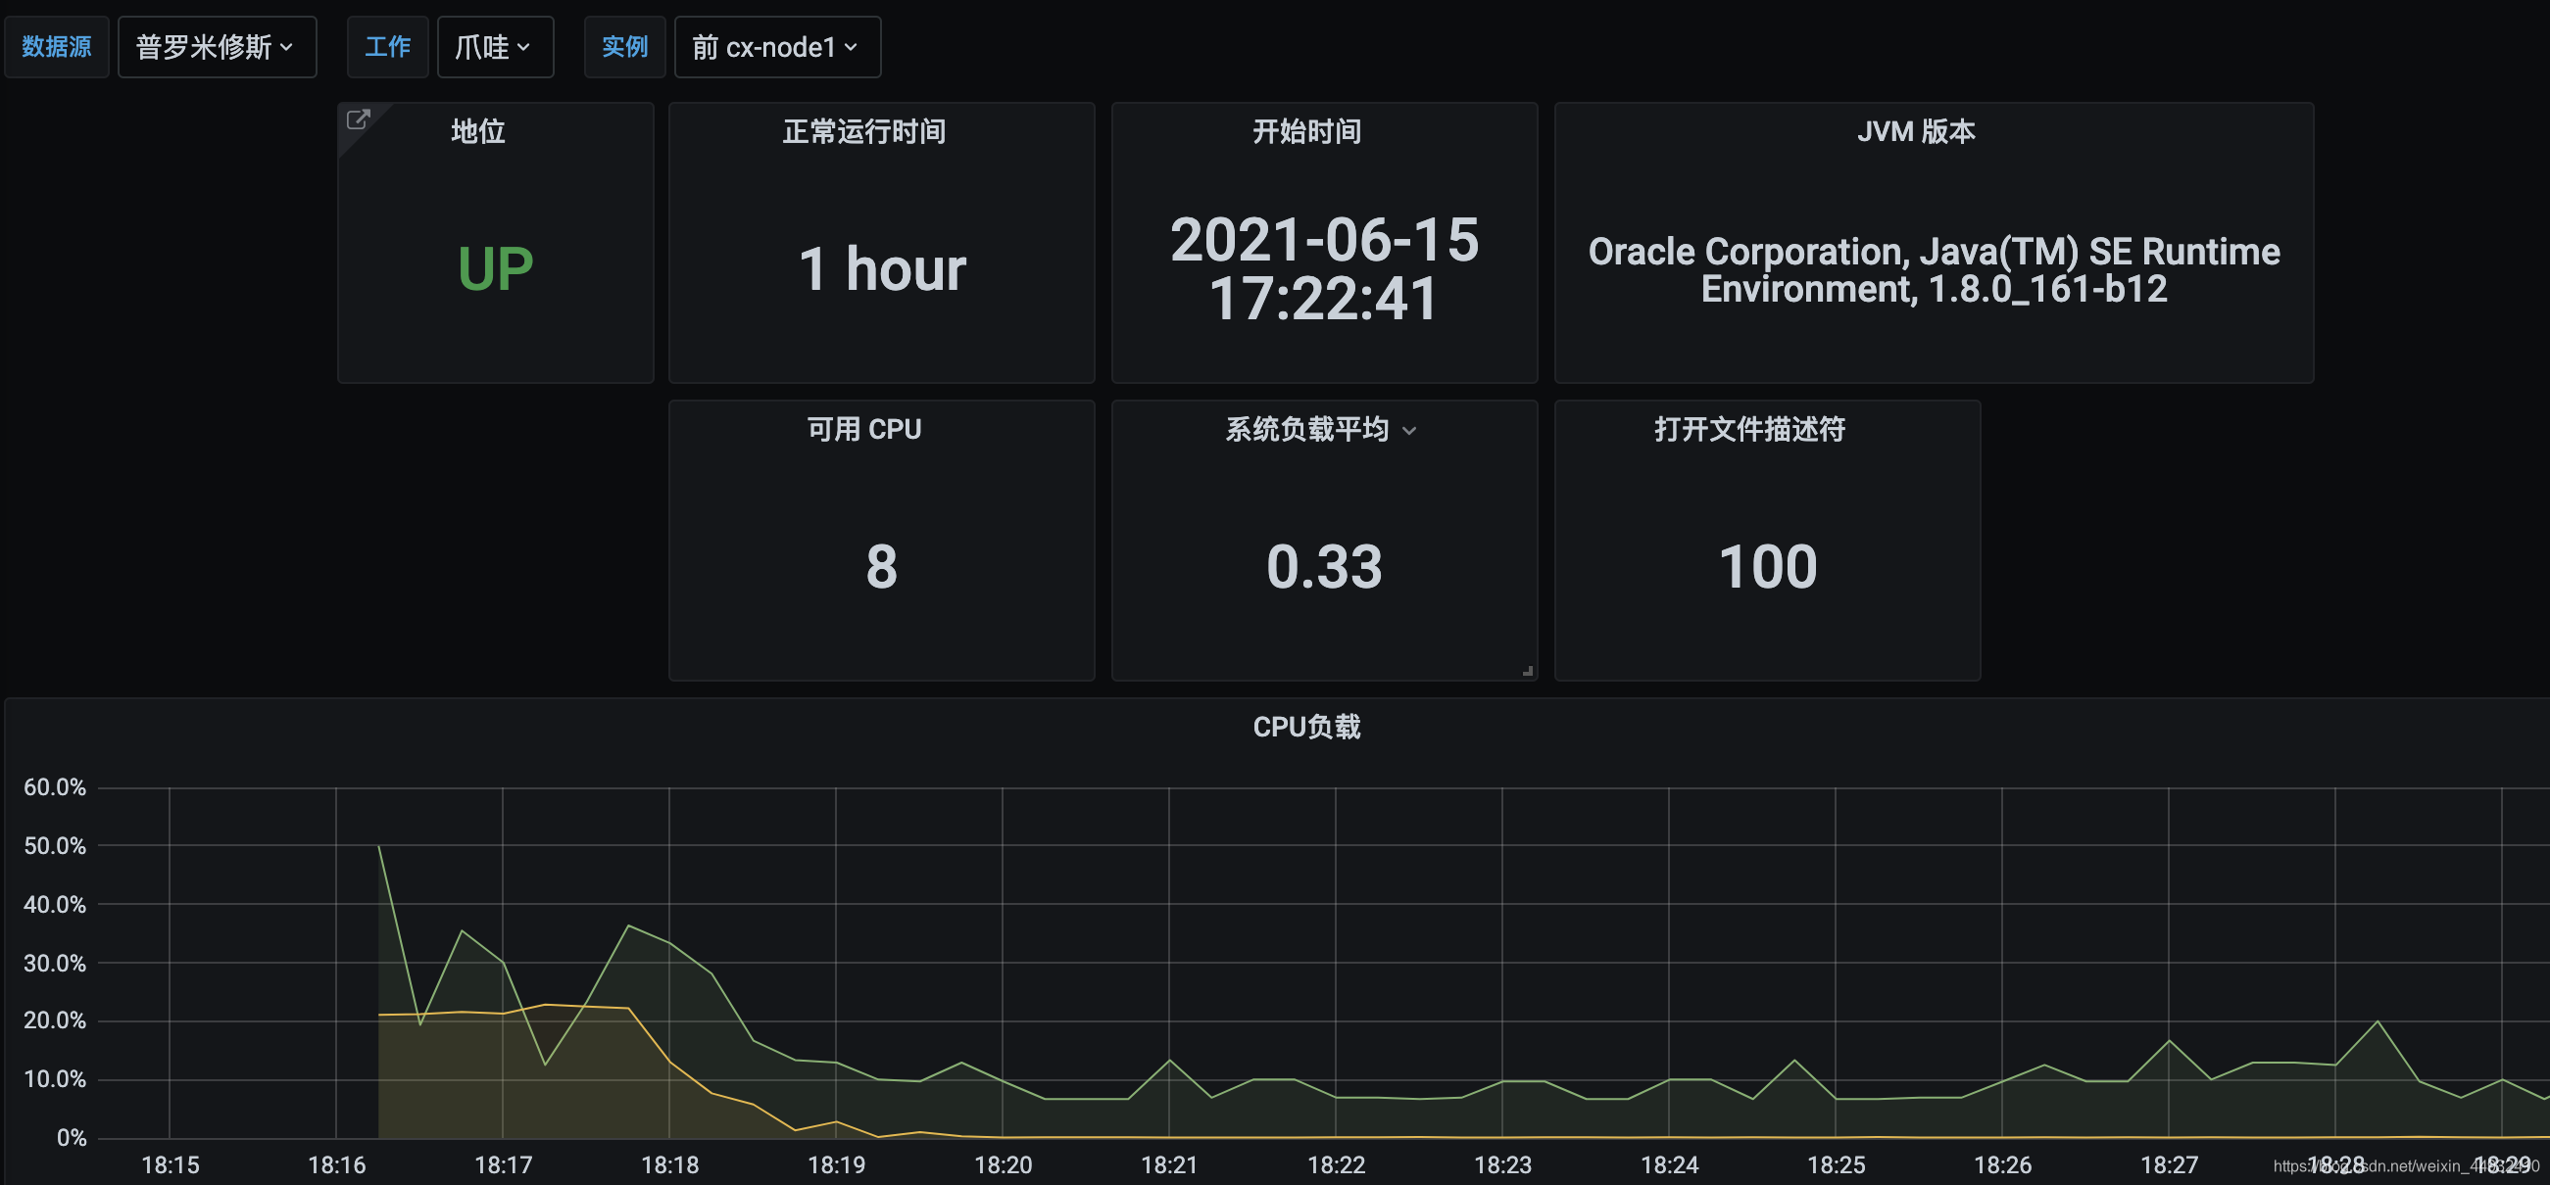
Task: Click the green line's 50% peak near 18:16
Action: click(379, 847)
